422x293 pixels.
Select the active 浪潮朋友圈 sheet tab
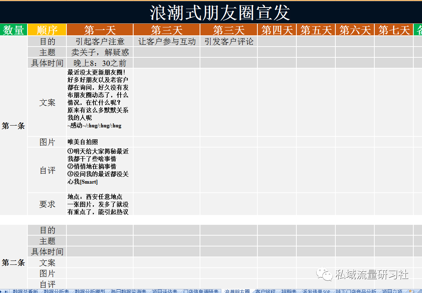(x=237, y=291)
